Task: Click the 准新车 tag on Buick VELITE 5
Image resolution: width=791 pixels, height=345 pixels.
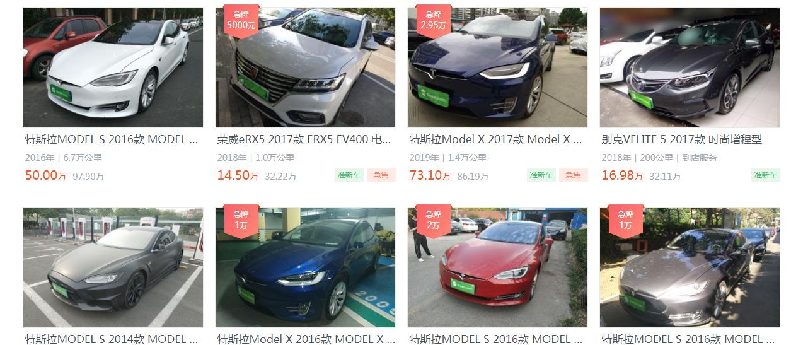Action: point(765,175)
